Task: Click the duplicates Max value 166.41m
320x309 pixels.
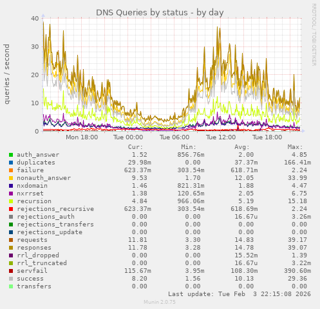Action: 297,163
